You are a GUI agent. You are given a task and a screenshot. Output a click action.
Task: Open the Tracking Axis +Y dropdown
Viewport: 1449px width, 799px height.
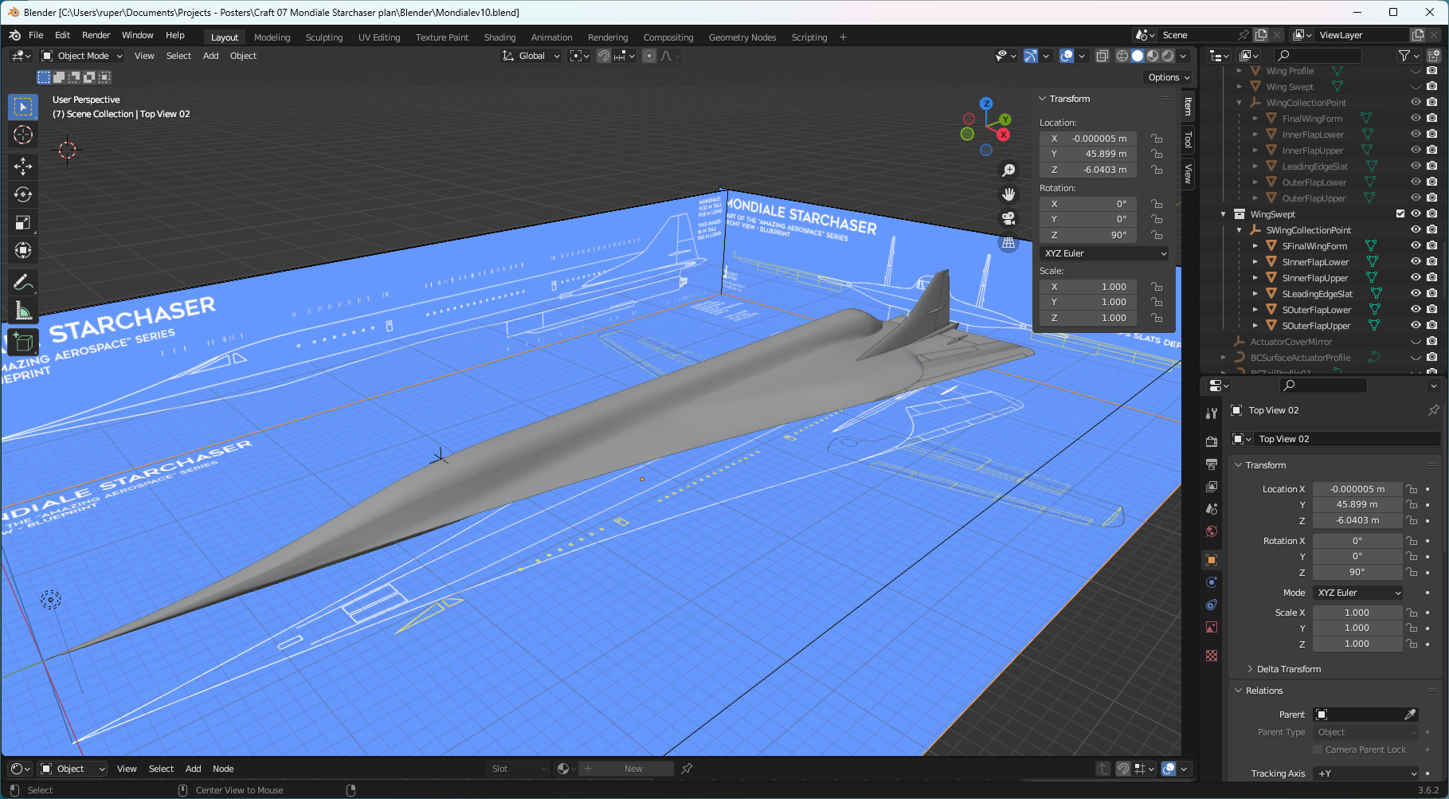tap(1367, 774)
